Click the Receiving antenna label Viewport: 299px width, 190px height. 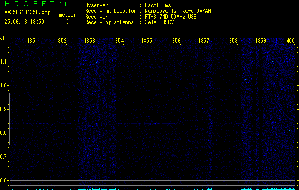pyautogui.click(x=109, y=22)
